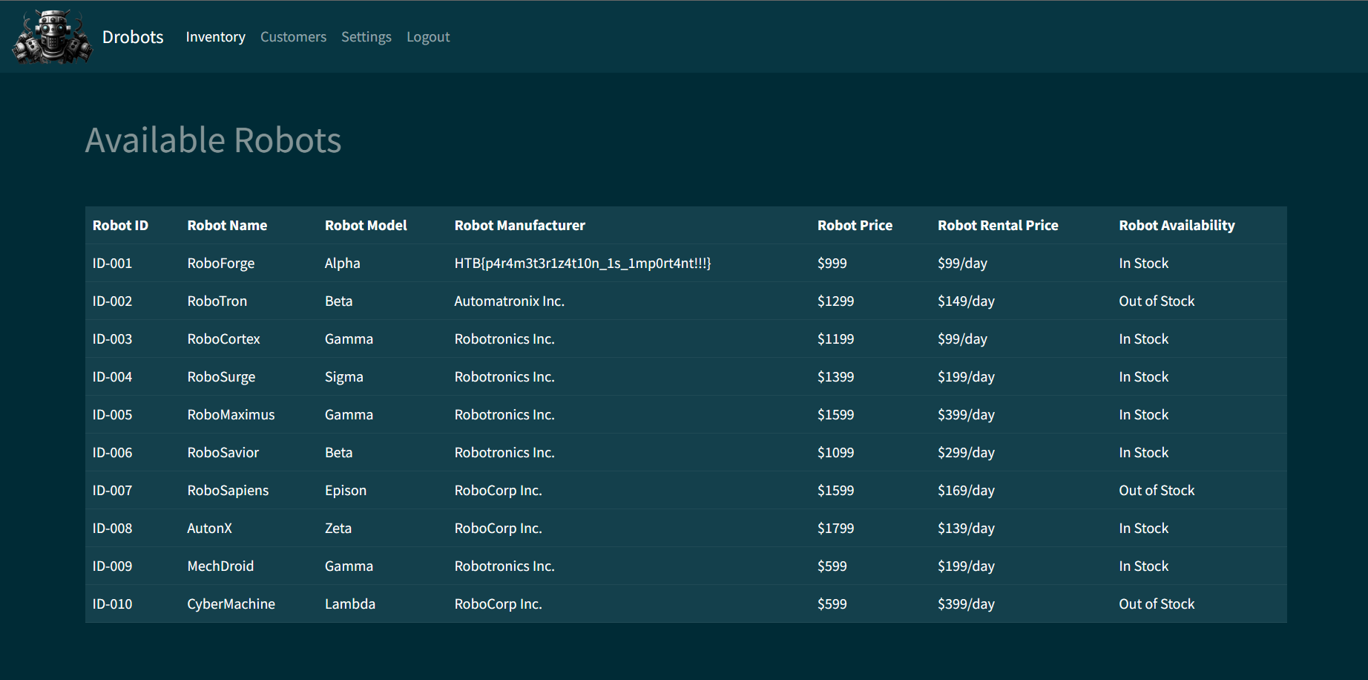Click the Drobots robot logo icon

[52, 37]
